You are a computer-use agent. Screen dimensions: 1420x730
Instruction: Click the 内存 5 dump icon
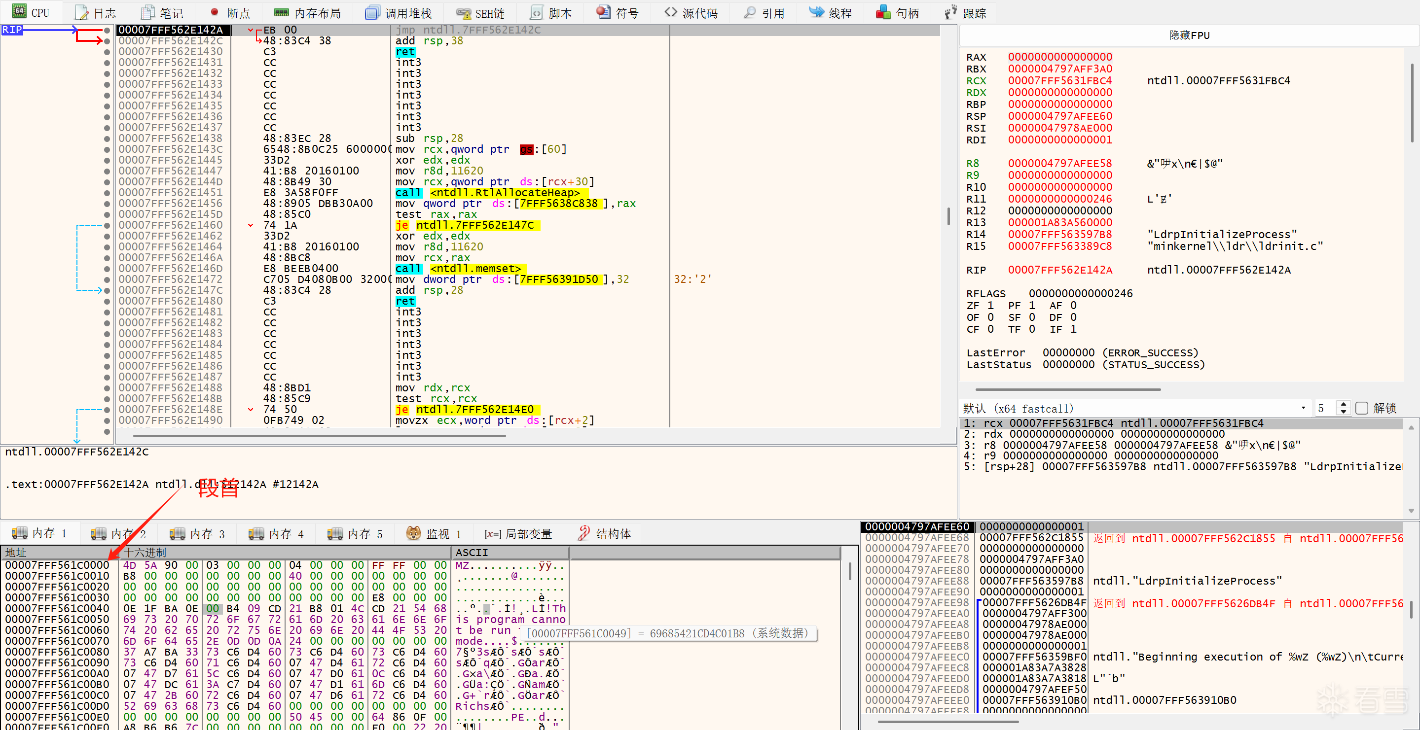click(x=335, y=533)
